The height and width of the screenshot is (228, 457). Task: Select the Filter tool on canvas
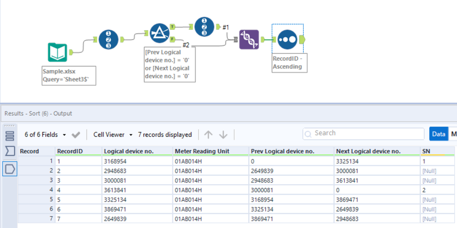[160, 33]
